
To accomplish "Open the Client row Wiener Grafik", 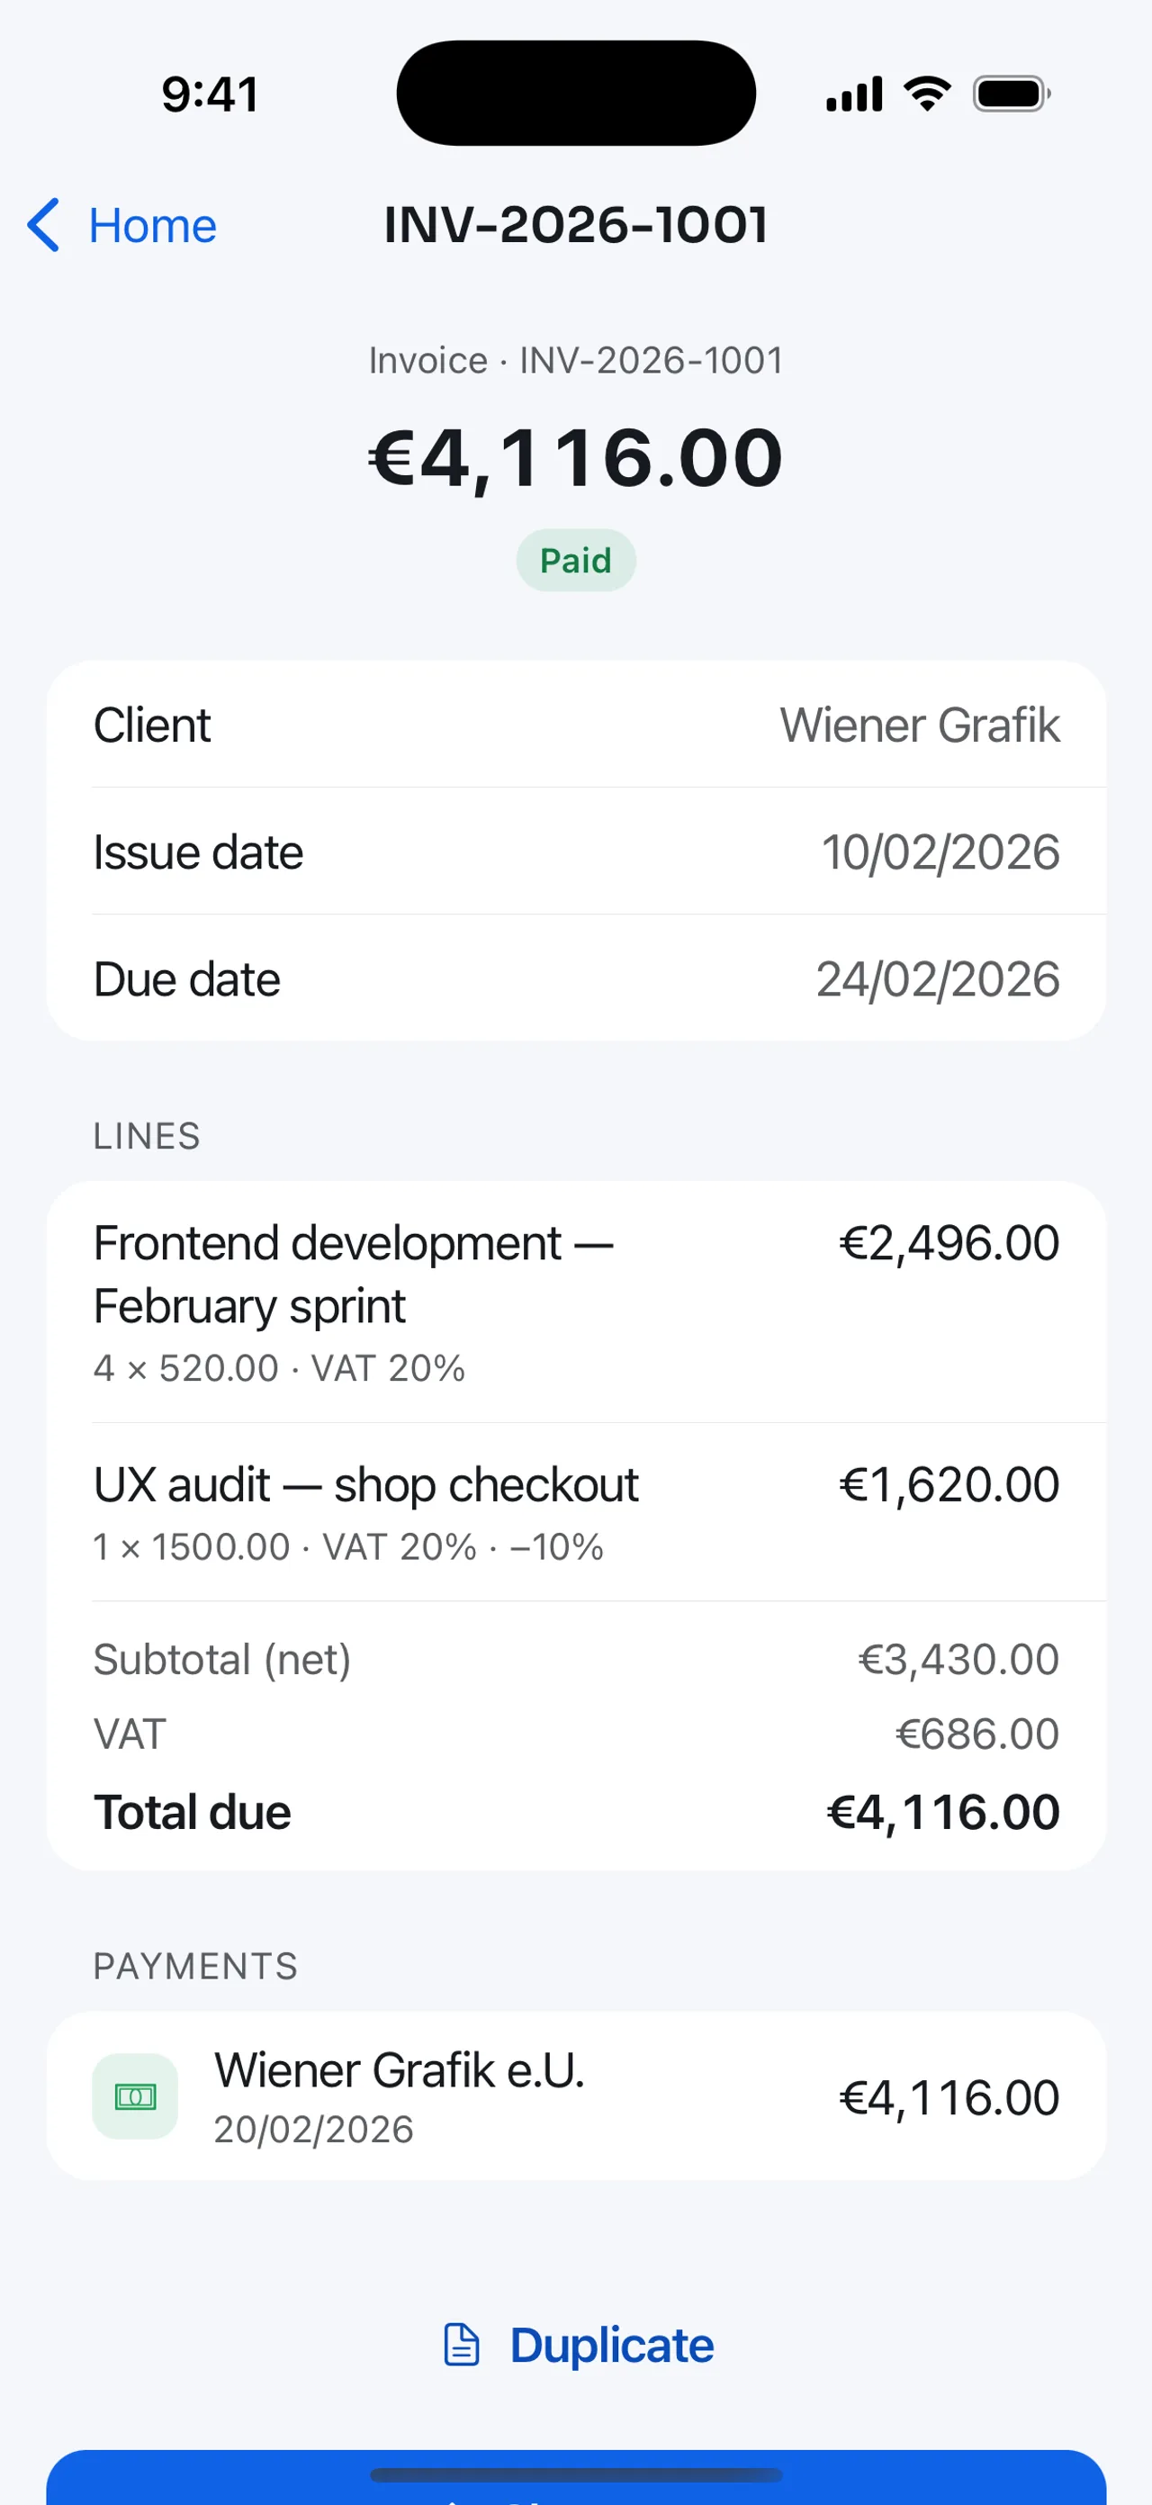I will click(x=575, y=725).
